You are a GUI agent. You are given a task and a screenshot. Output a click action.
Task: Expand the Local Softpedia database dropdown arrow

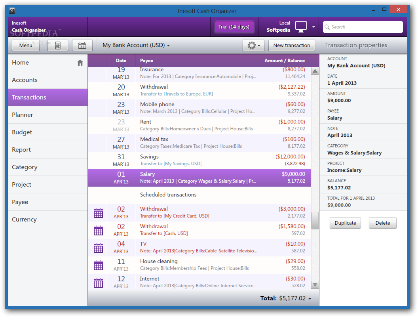point(313,27)
